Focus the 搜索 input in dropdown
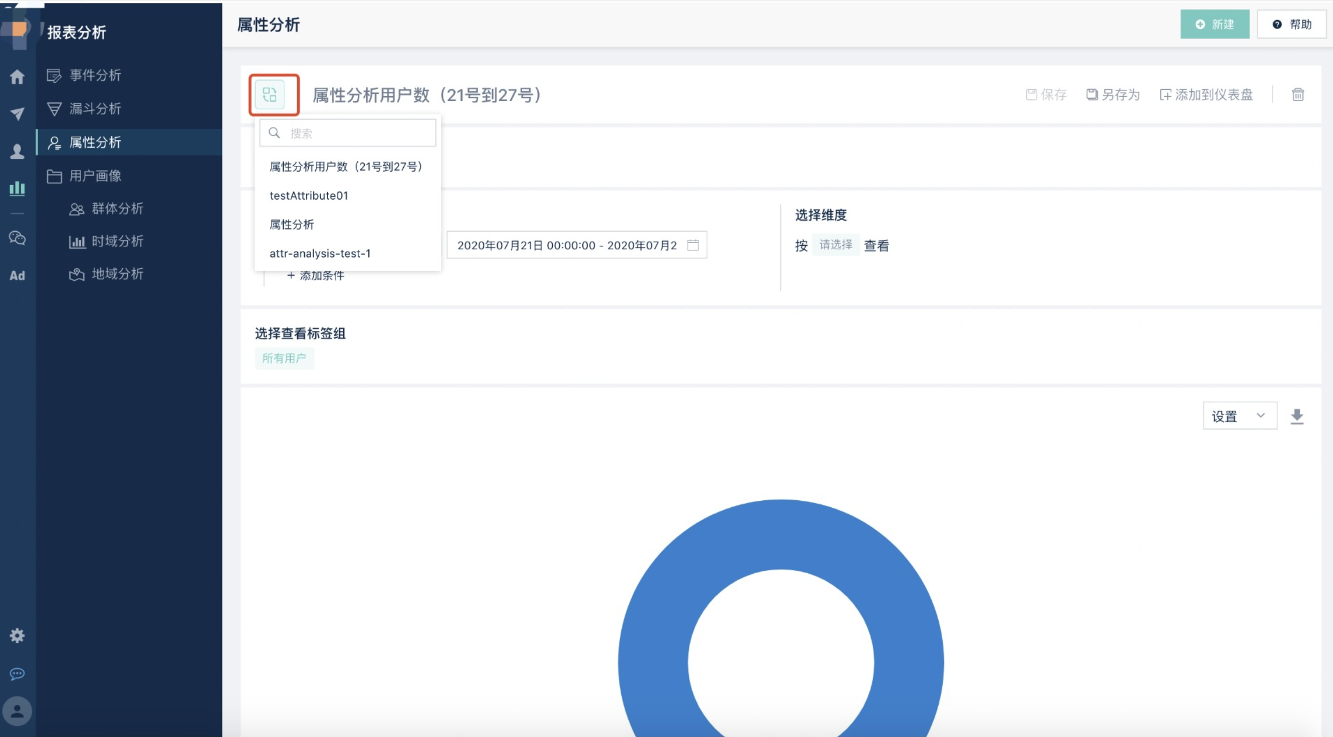The image size is (1333, 737). pyautogui.click(x=348, y=133)
